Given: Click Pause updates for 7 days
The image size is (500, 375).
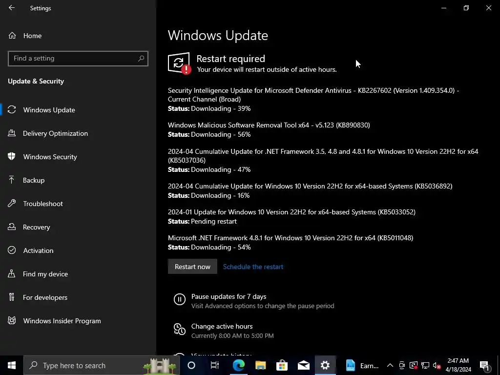Looking at the screenshot, I should pyautogui.click(x=229, y=296).
